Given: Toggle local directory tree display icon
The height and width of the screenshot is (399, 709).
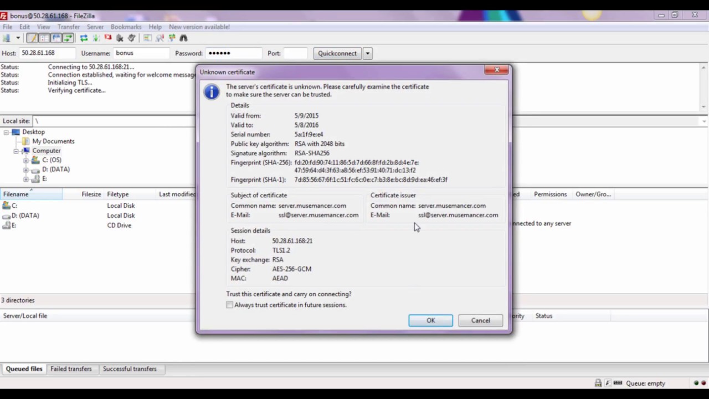Looking at the screenshot, I should pos(44,38).
